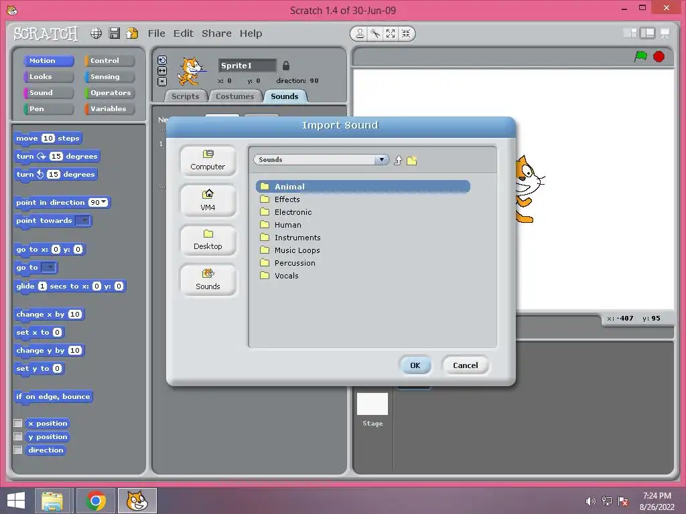Toggle the sprite drag lock icon
The image size is (686, 514).
[x=285, y=66]
